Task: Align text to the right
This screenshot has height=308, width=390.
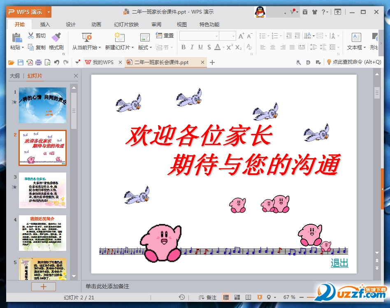Action: (x=283, y=47)
